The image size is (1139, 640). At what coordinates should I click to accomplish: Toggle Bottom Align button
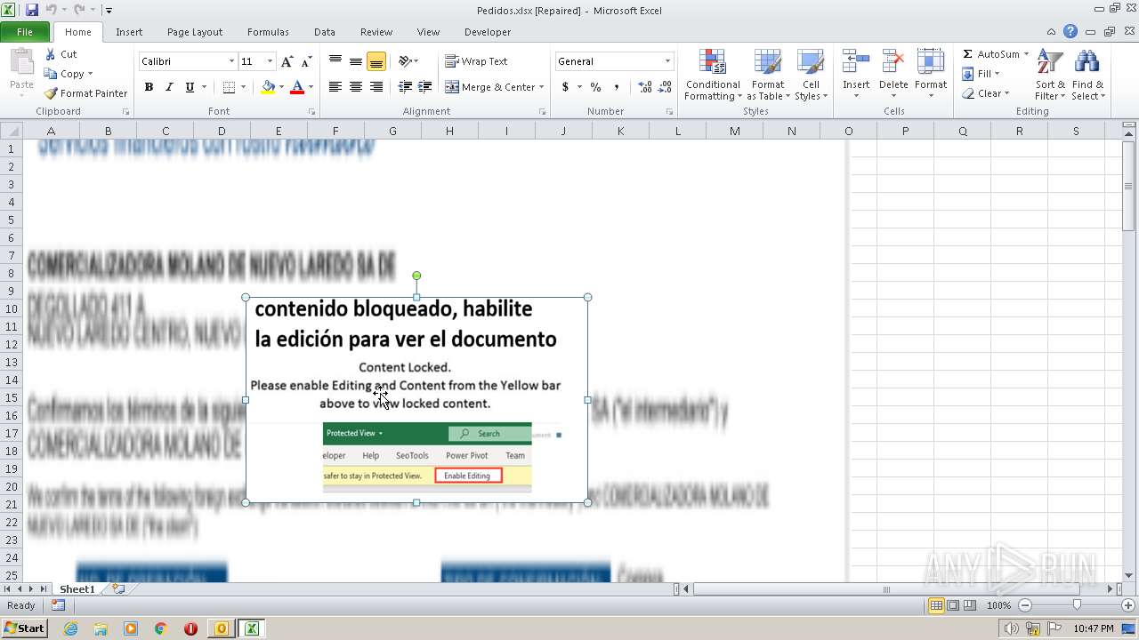pos(376,61)
